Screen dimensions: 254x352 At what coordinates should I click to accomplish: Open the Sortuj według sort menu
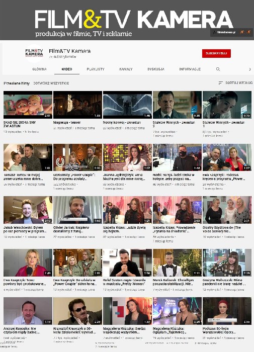235,83
